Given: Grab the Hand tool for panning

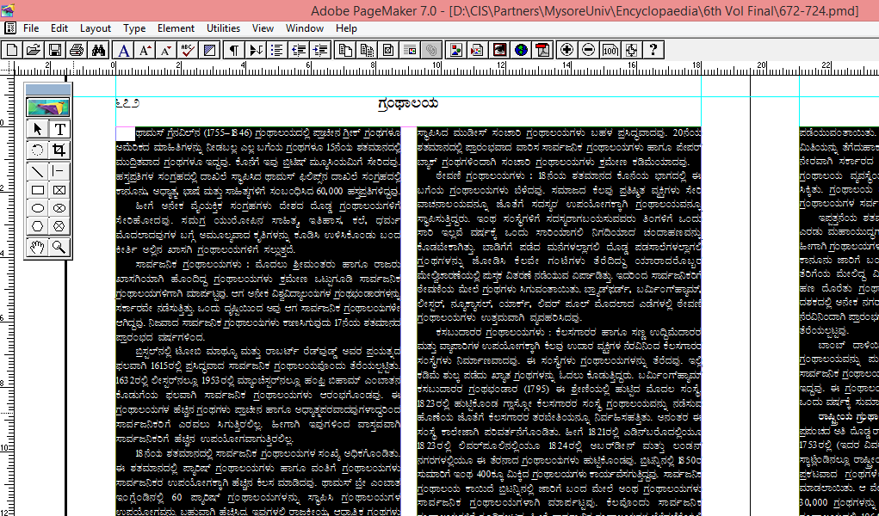Looking at the screenshot, I should point(36,248).
